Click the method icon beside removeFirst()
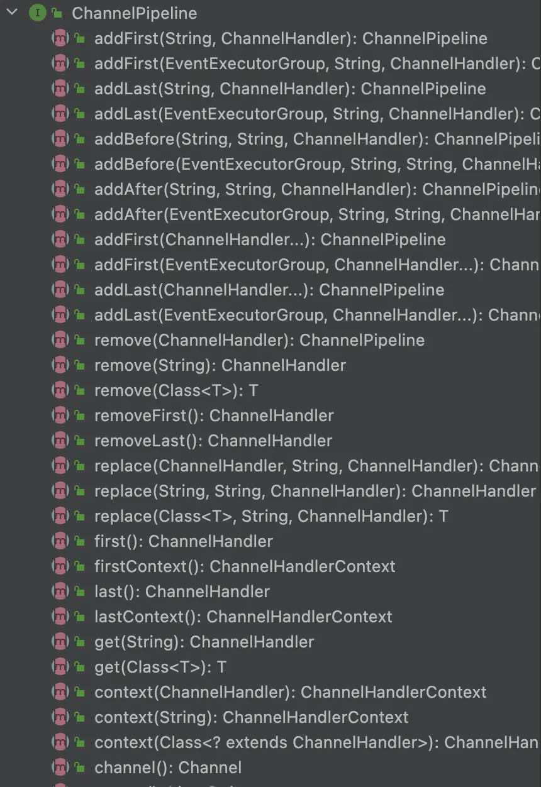The height and width of the screenshot is (787, 541). (60, 416)
